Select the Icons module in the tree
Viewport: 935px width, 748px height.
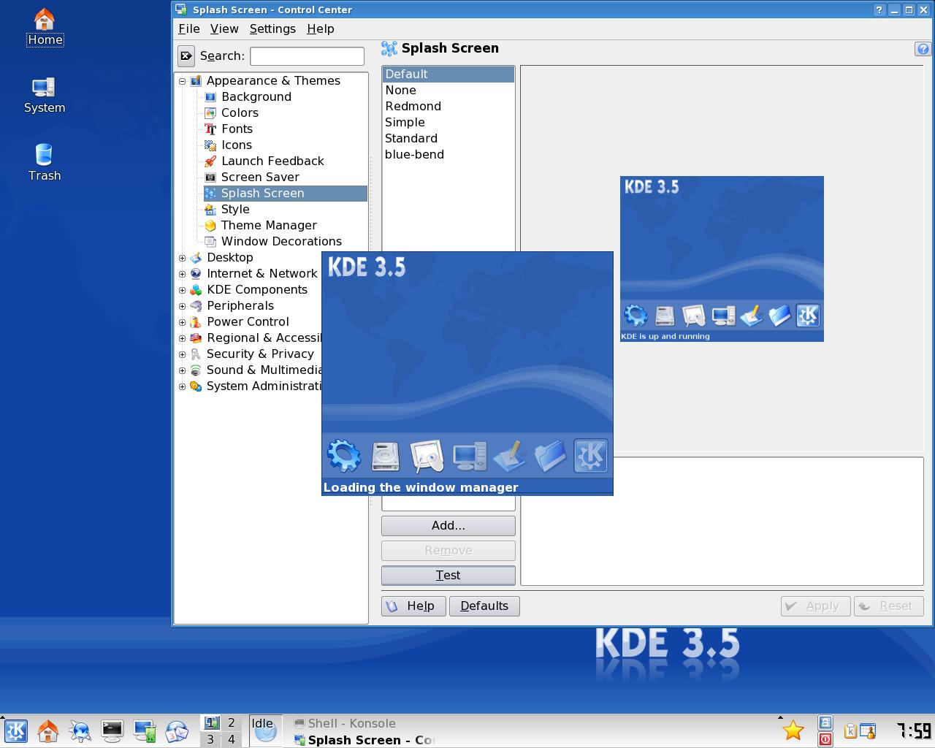pos(237,145)
